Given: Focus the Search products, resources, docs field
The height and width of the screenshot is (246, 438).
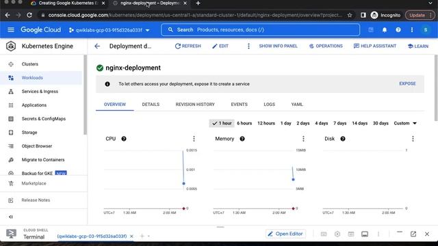Looking at the screenshot, I should pyautogui.click(x=260, y=30).
